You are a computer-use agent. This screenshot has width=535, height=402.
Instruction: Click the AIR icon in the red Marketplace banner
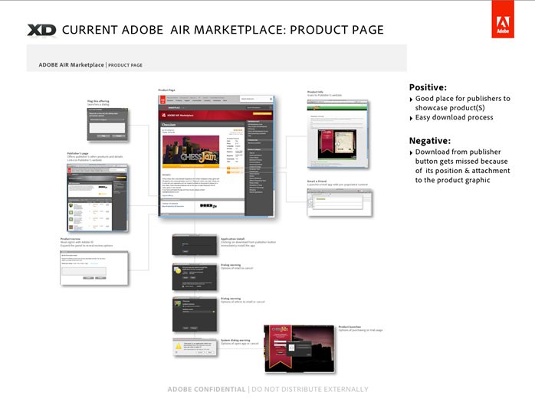pyautogui.click(x=164, y=116)
